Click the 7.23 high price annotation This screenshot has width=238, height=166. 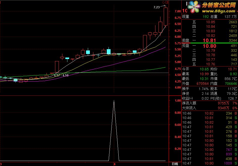pyautogui.click(x=156, y=7)
